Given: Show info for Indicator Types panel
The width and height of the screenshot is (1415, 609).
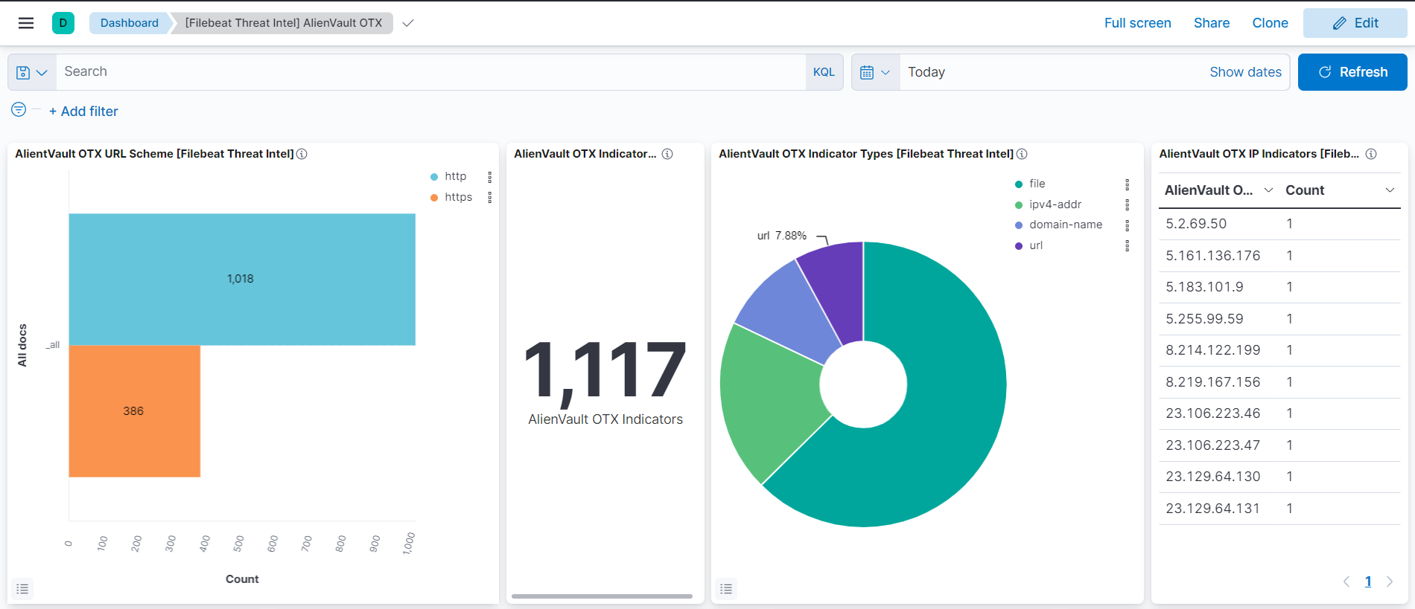Looking at the screenshot, I should pyautogui.click(x=1022, y=154).
